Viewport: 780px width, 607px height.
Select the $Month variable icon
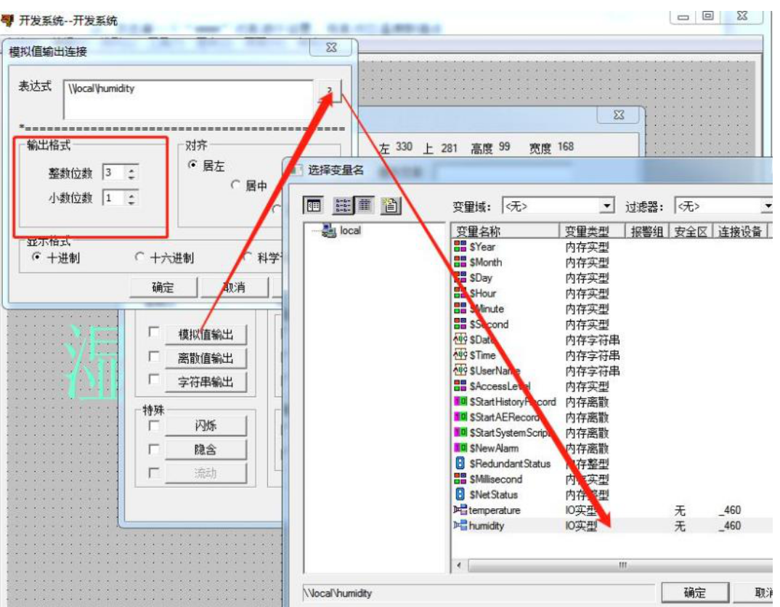[460, 262]
